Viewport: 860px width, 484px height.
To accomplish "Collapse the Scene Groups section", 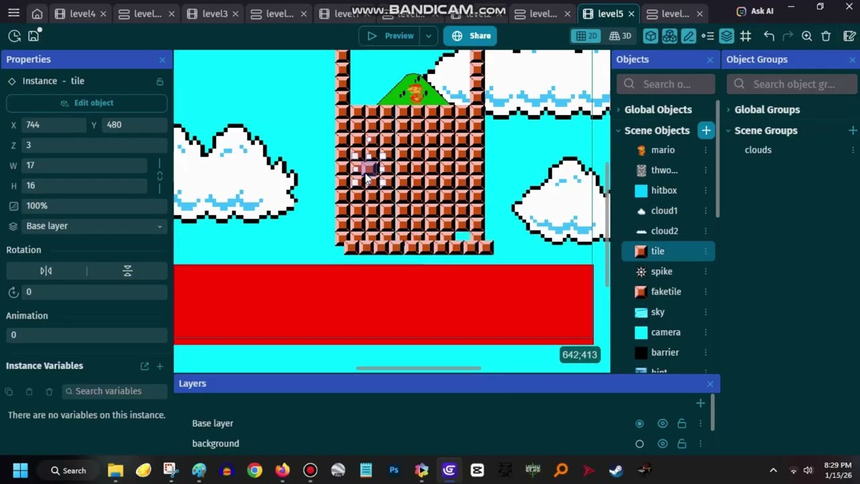I will coord(728,130).
